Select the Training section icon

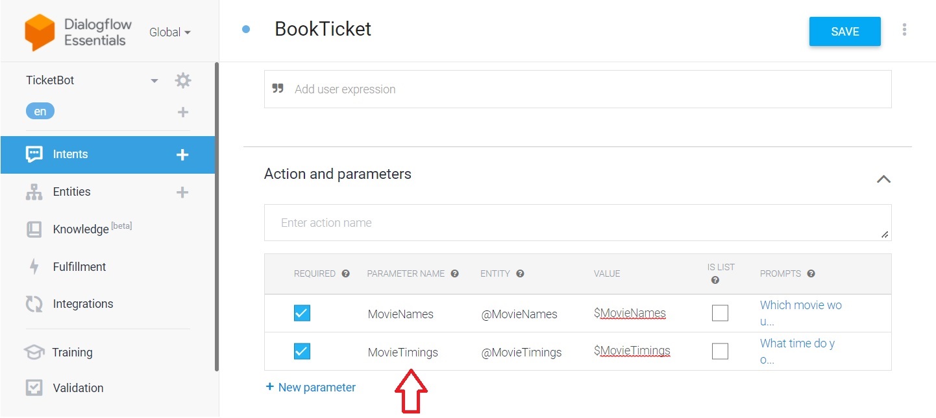pyautogui.click(x=34, y=352)
